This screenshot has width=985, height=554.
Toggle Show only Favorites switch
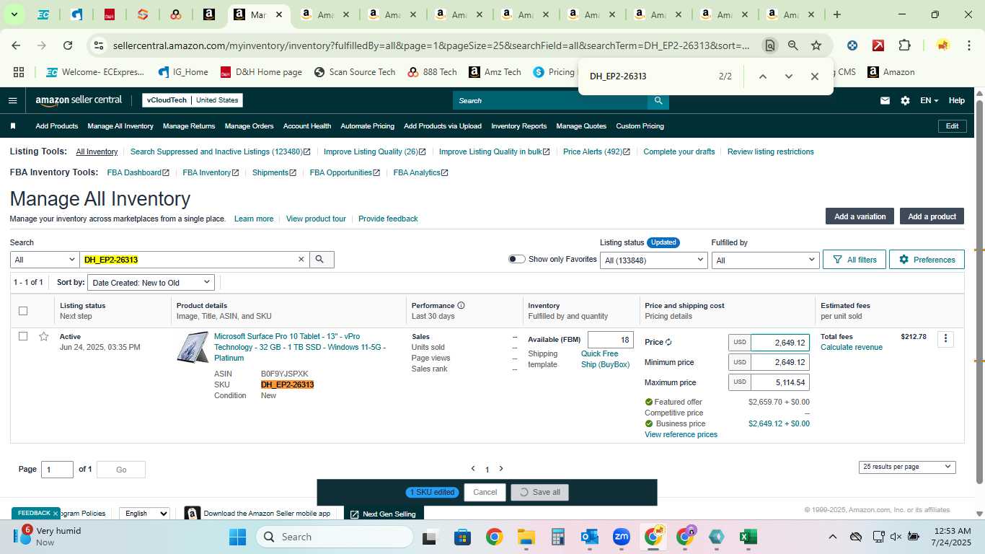click(516, 259)
